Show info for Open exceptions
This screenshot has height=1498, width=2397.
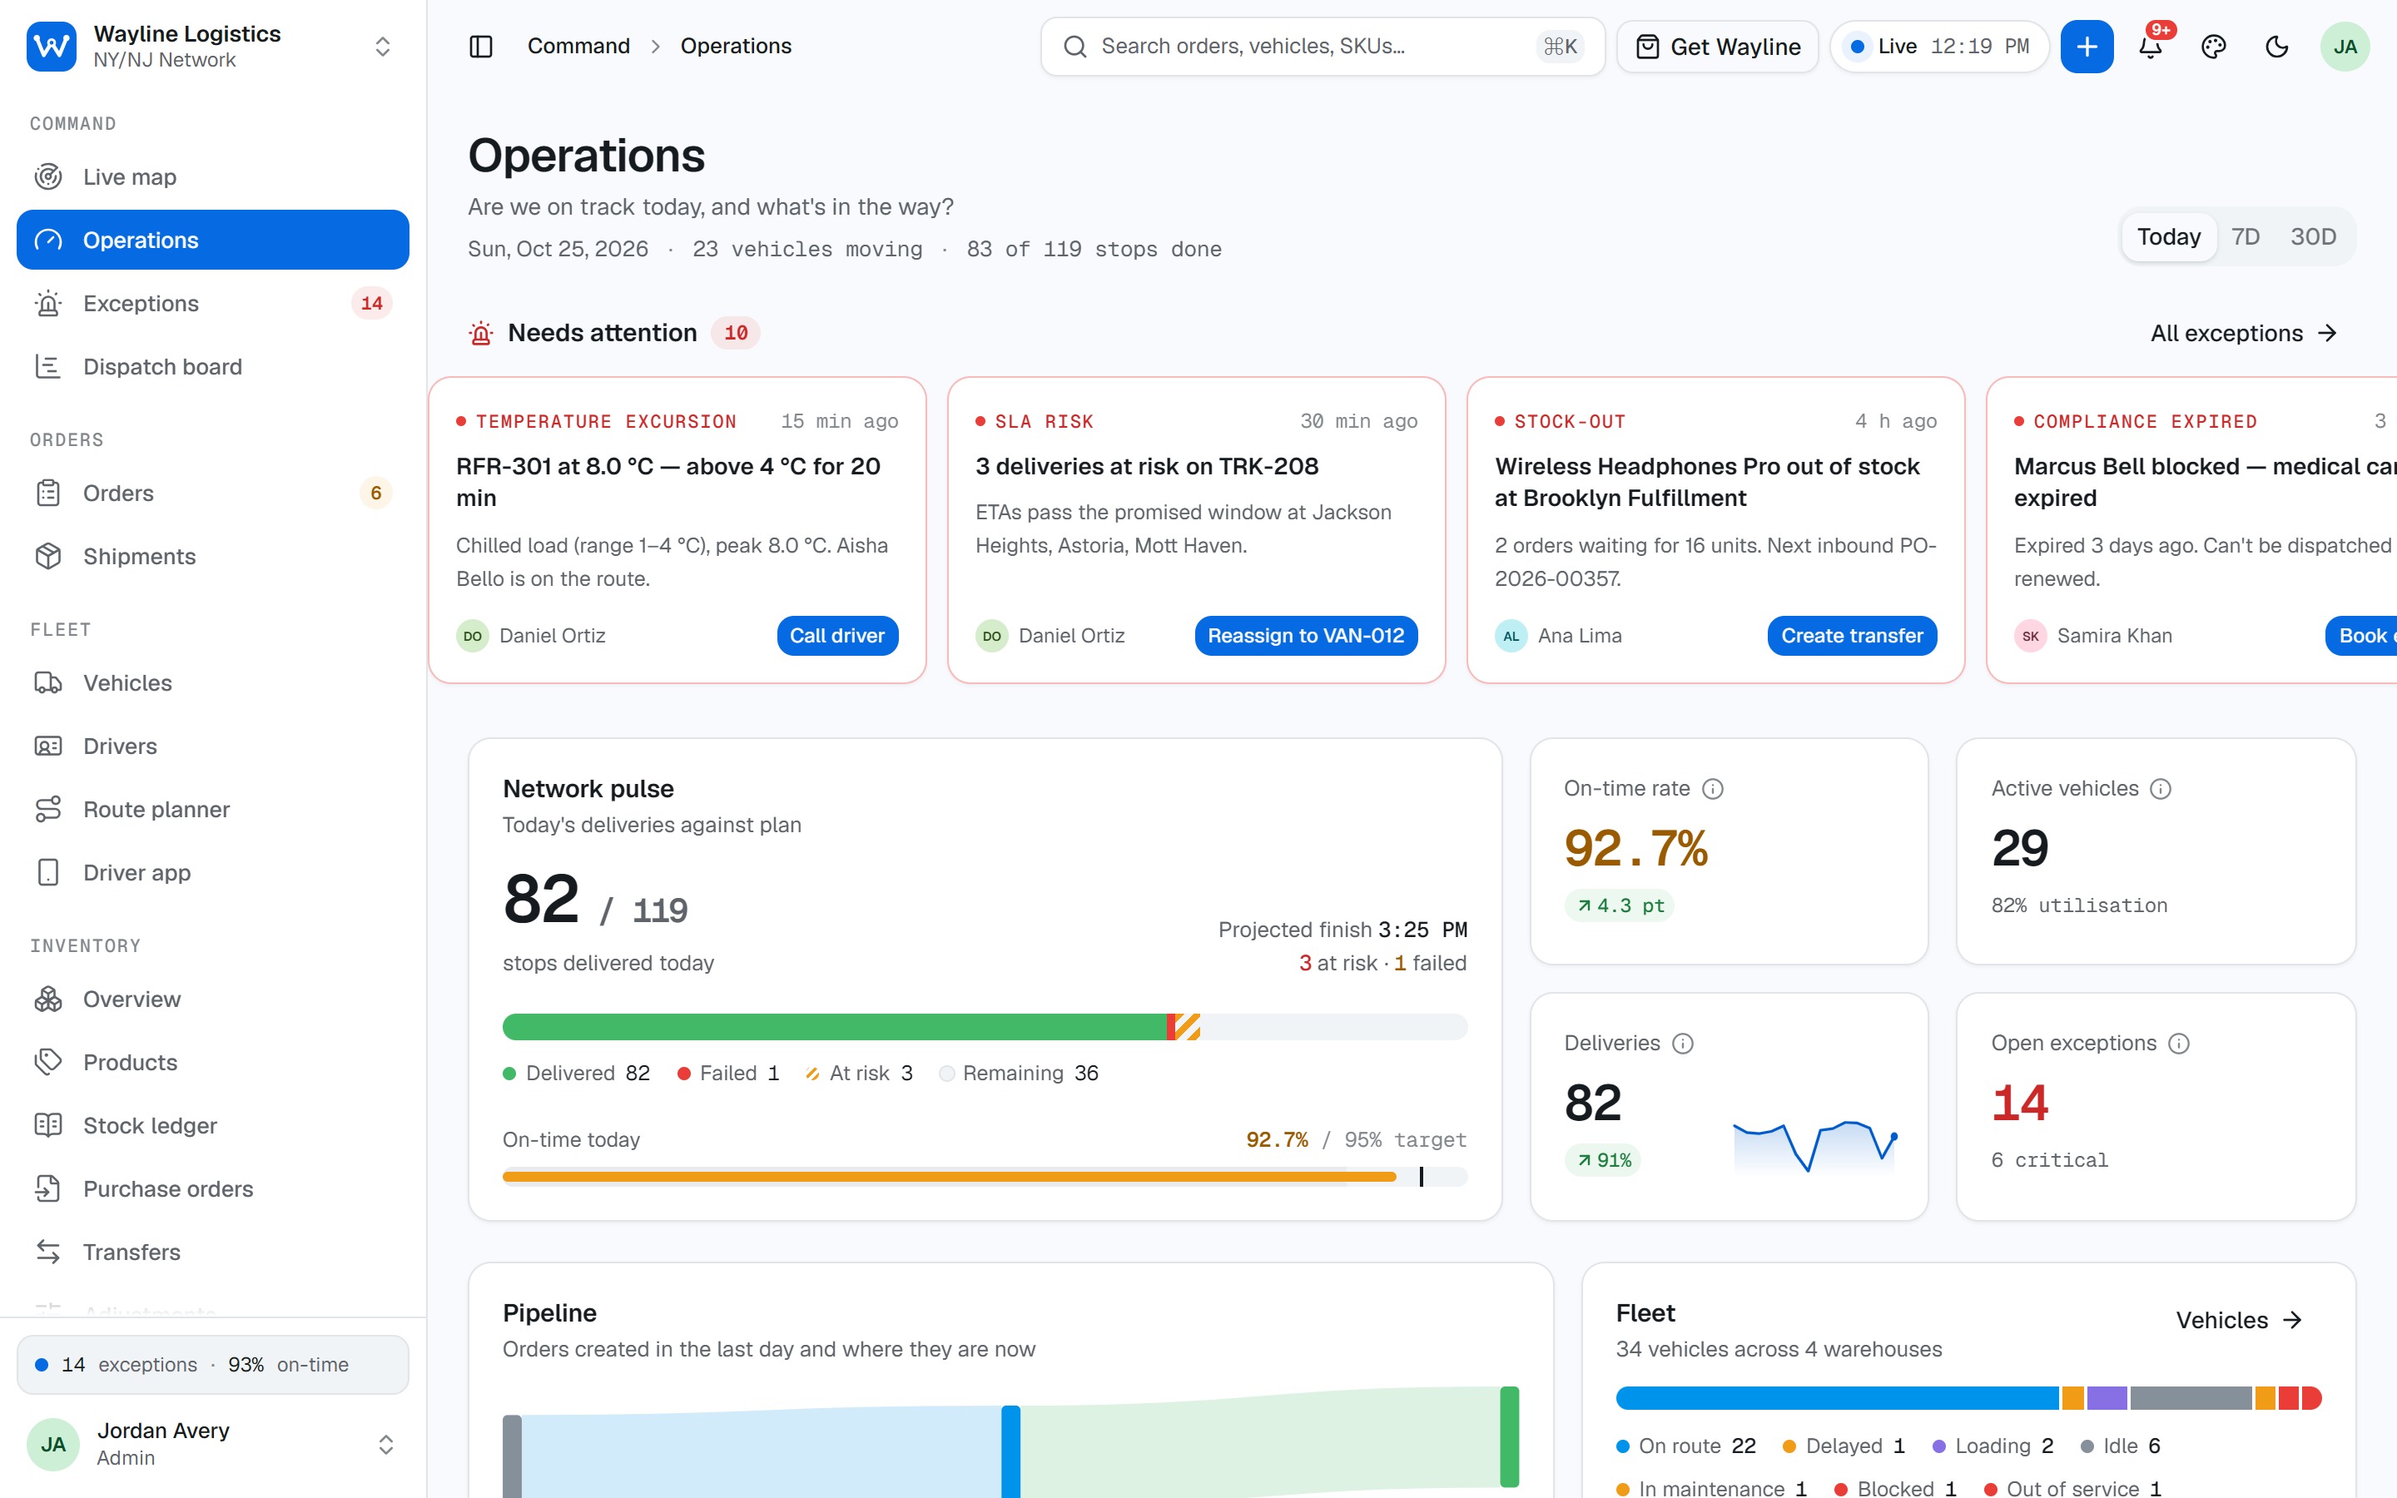2178,1044
